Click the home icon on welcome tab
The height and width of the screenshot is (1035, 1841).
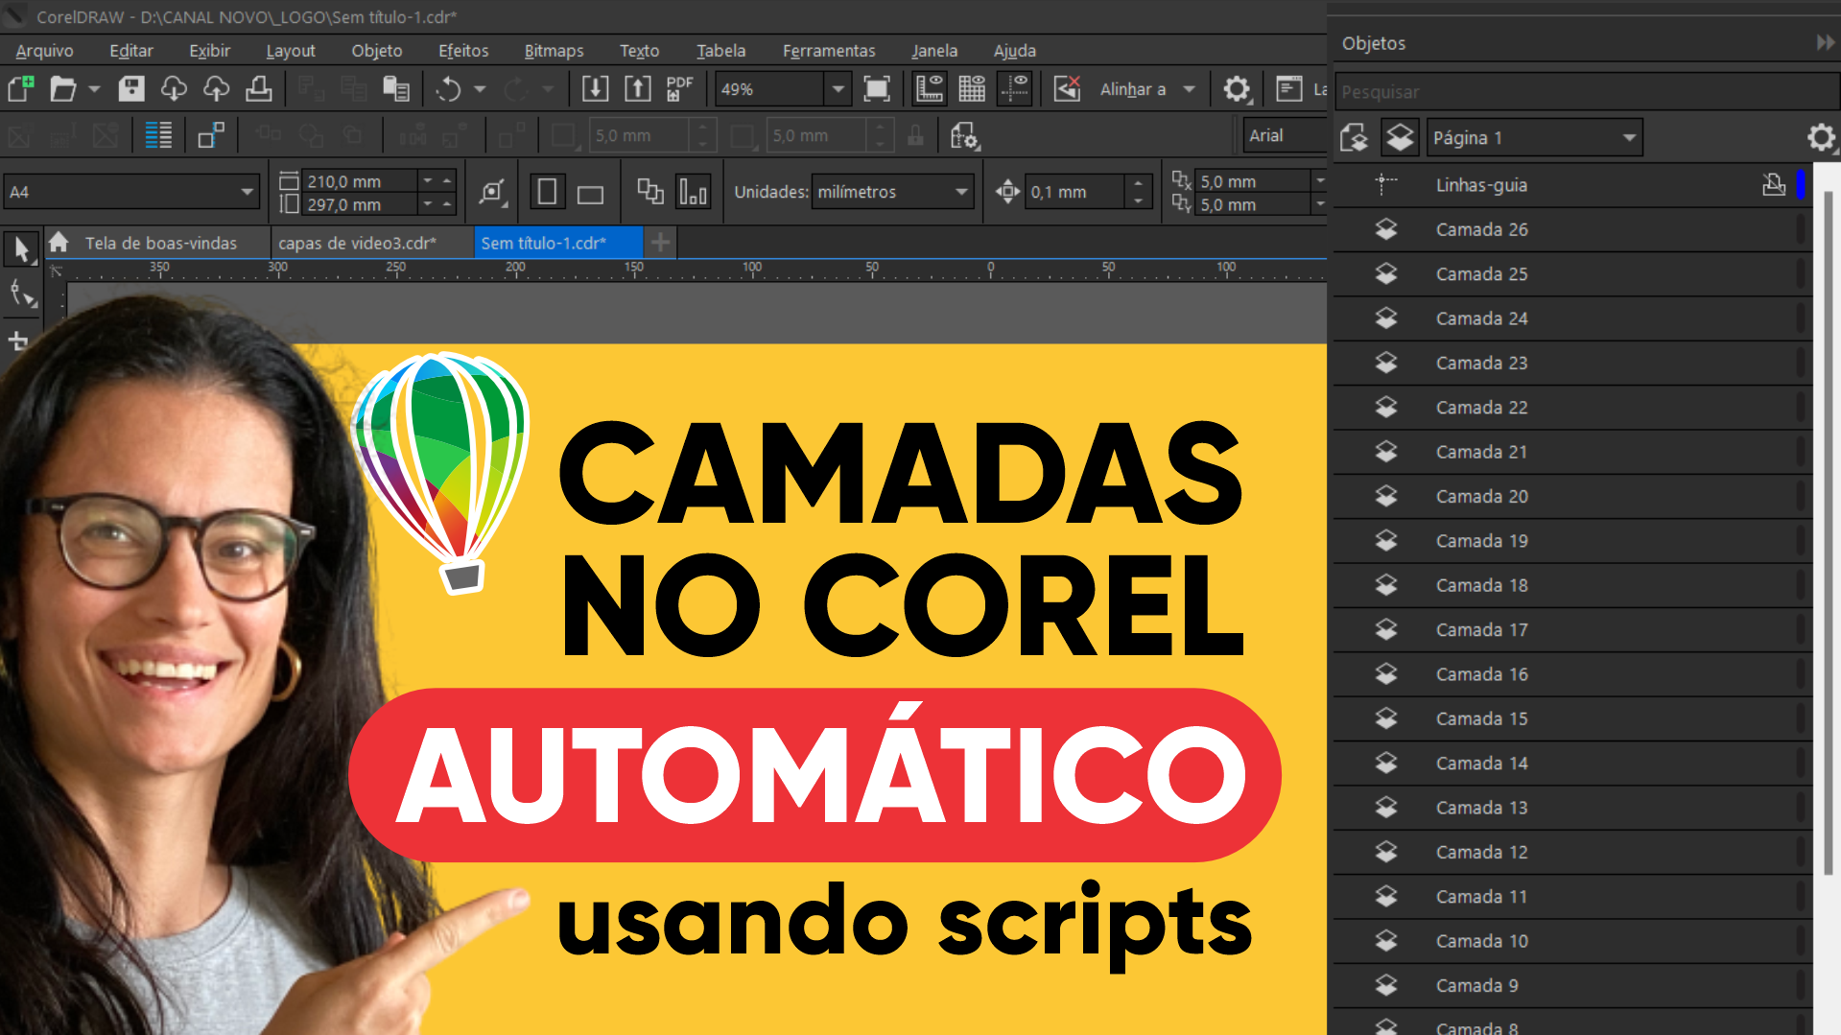pyautogui.click(x=59, y=242)
